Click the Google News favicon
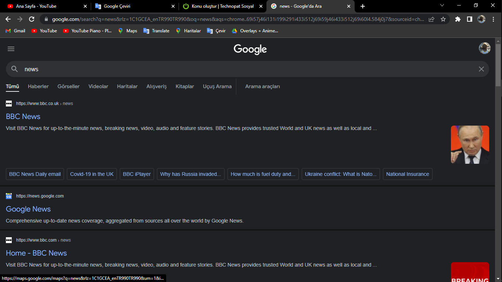Viewport: 502px width, 282px height. tap(9, 196)
